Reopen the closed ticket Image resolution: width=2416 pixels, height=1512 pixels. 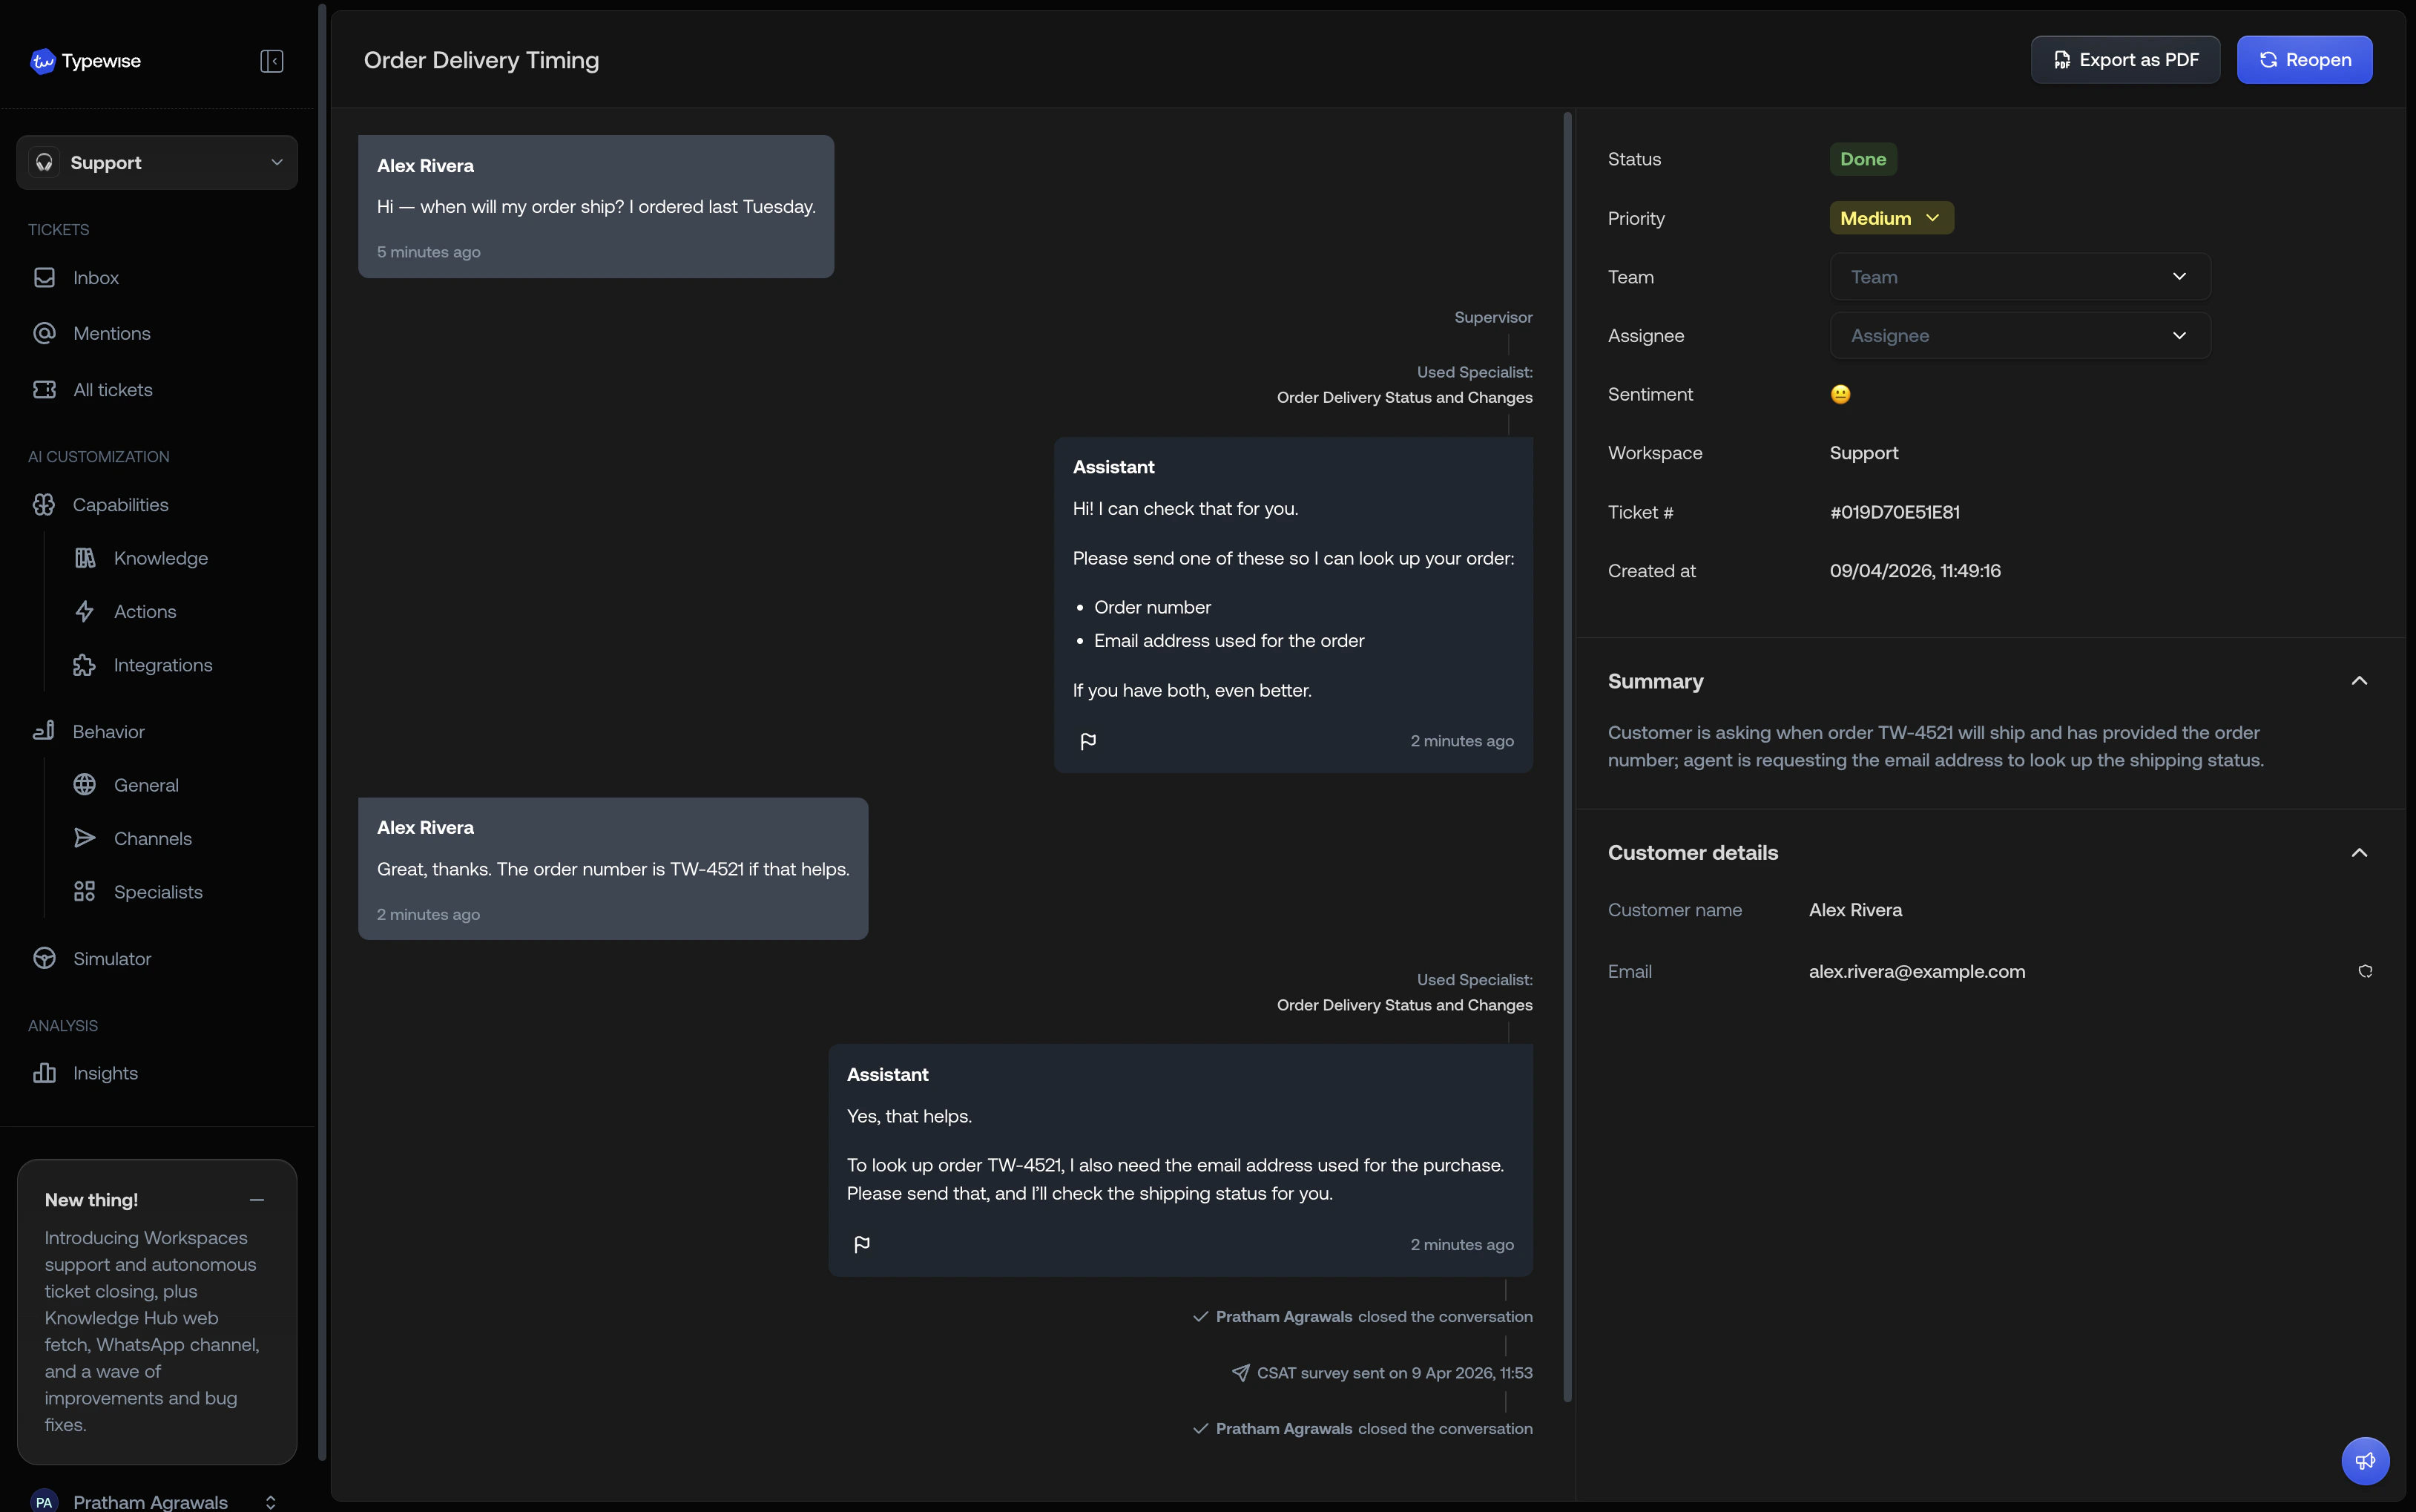[2303, 60]
